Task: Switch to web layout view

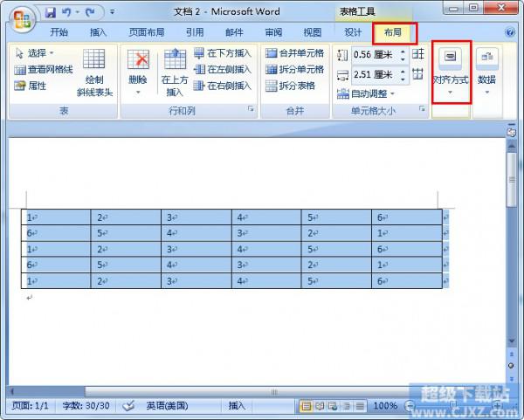Action: pyautogui.click(x=333, y=406)
